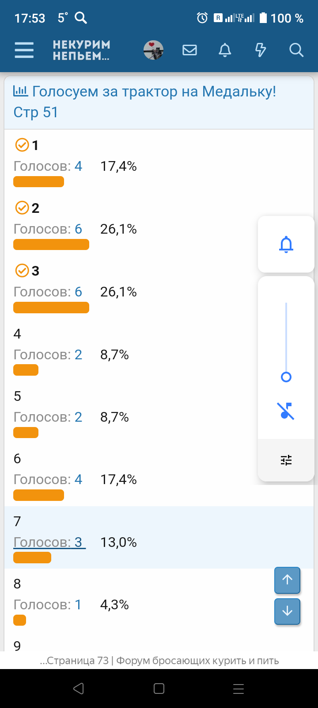This screenshot has width=318, height=708.
Task: Toggle the checked poll option 2
Action: pyautogui.click(x=22, y=208)
